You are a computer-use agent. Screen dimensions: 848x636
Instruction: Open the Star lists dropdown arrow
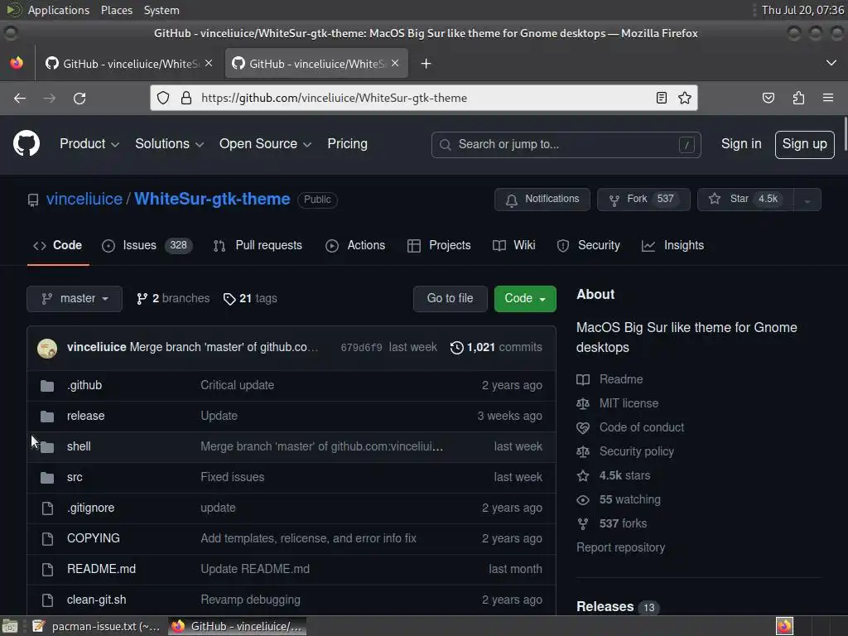(807, 200)
